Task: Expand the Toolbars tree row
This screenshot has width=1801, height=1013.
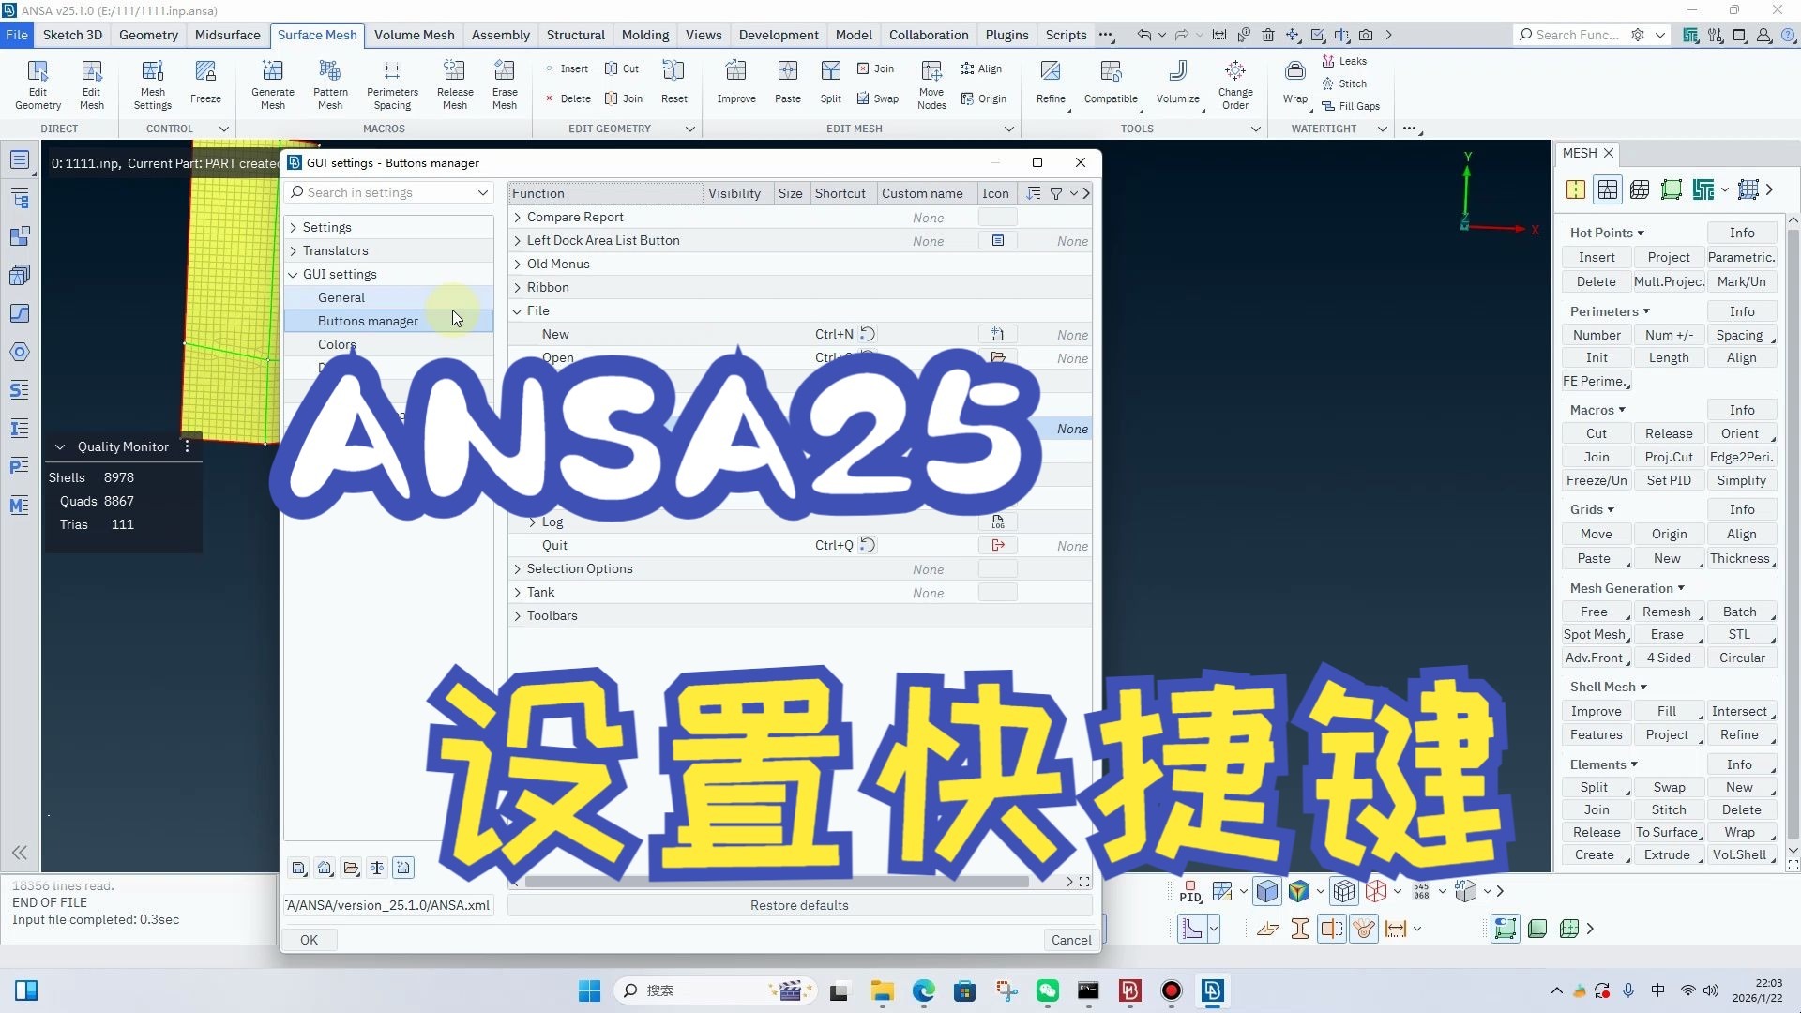Action: point(517,615)
